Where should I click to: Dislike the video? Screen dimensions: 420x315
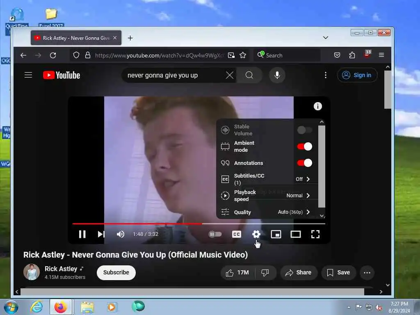265,273
